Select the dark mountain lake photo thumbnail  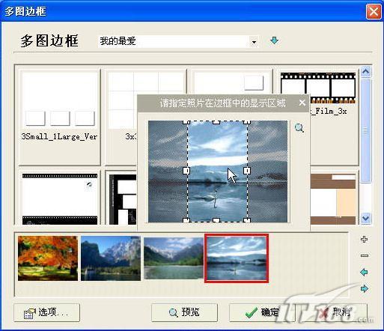coord(111,258)
